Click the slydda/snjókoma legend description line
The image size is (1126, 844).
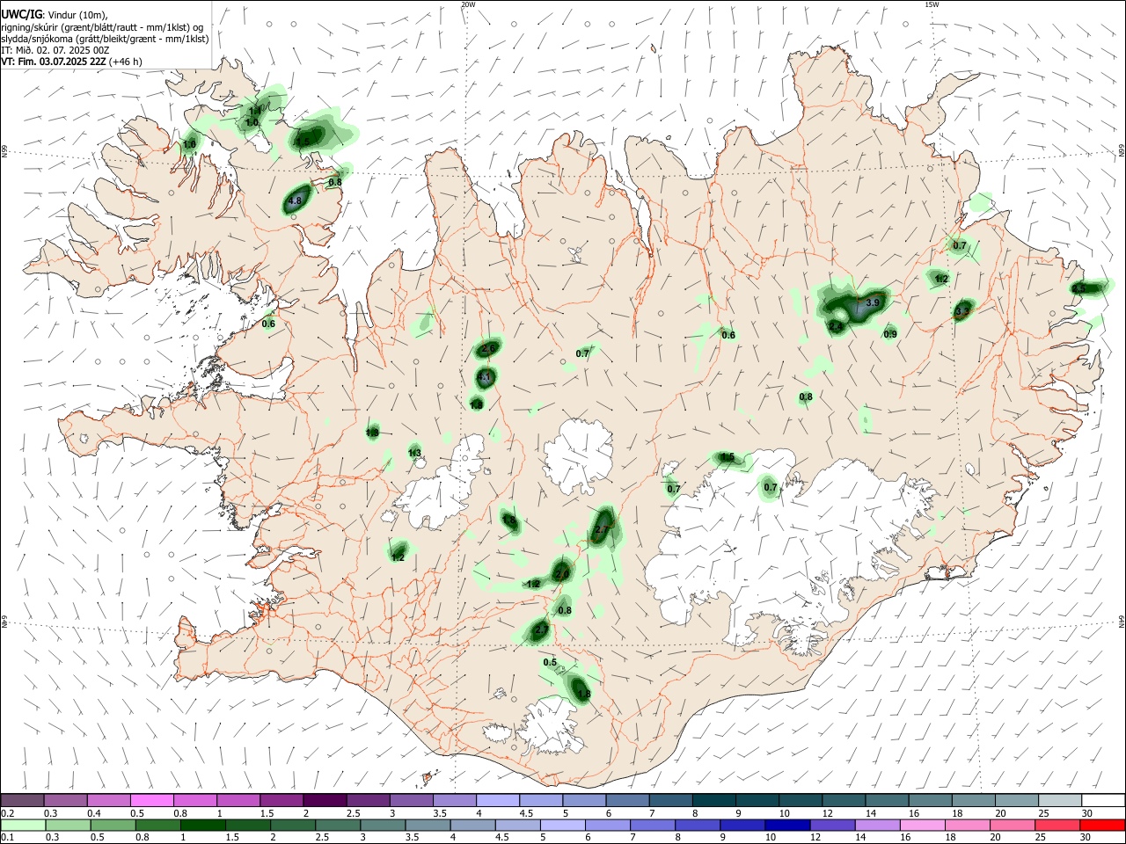(x=105, y=39)
